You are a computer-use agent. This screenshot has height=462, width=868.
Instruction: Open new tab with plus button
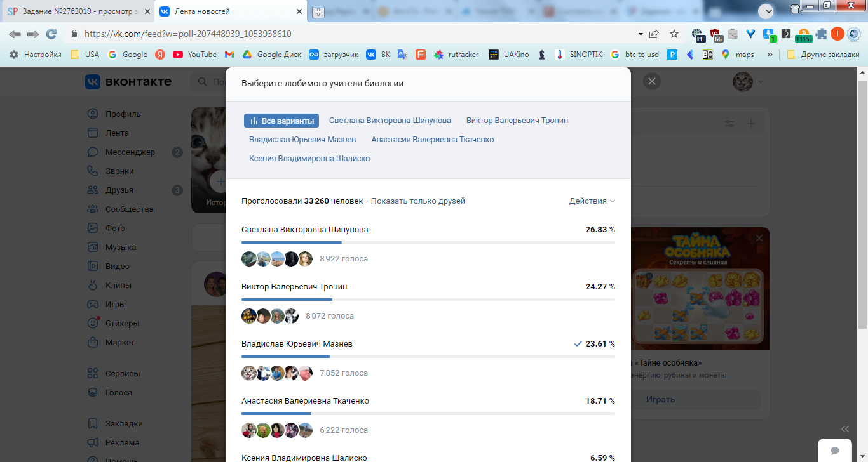318,11
